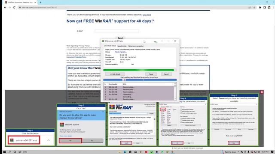This screenshot has height=154, width=275.
Task: Open Microsoft Store from the taskbar
Action: 130,152
